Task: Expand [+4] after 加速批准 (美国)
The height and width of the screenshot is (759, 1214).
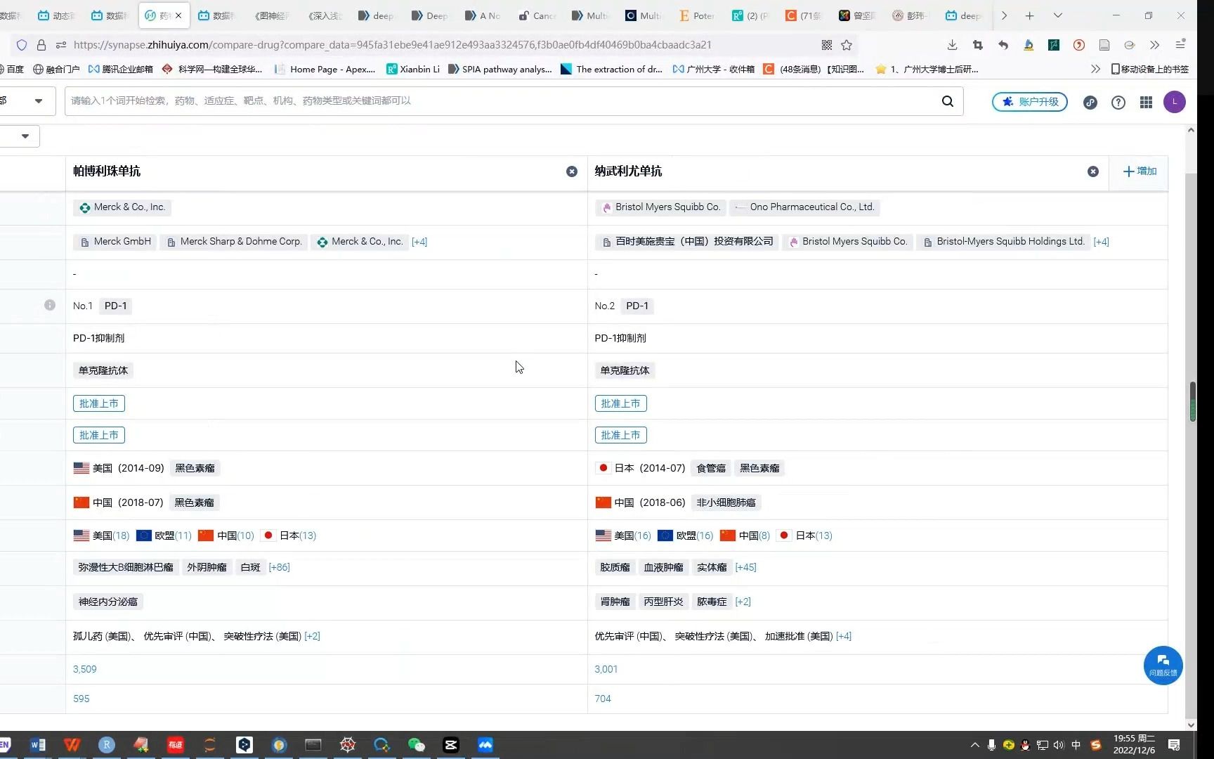Action: point(844,636)
